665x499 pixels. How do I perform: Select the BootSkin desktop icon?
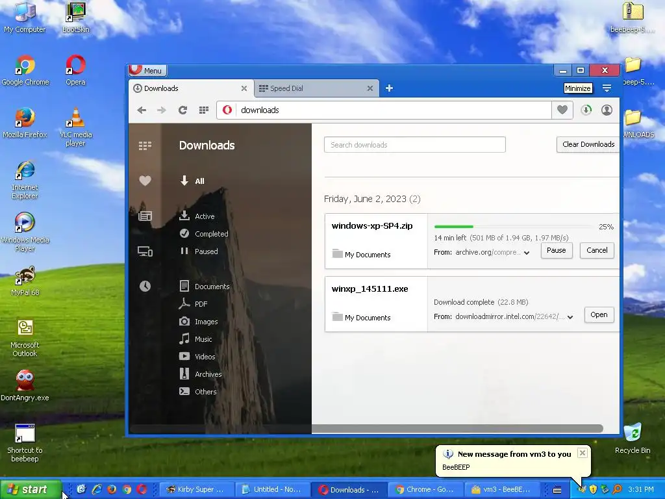75,18
